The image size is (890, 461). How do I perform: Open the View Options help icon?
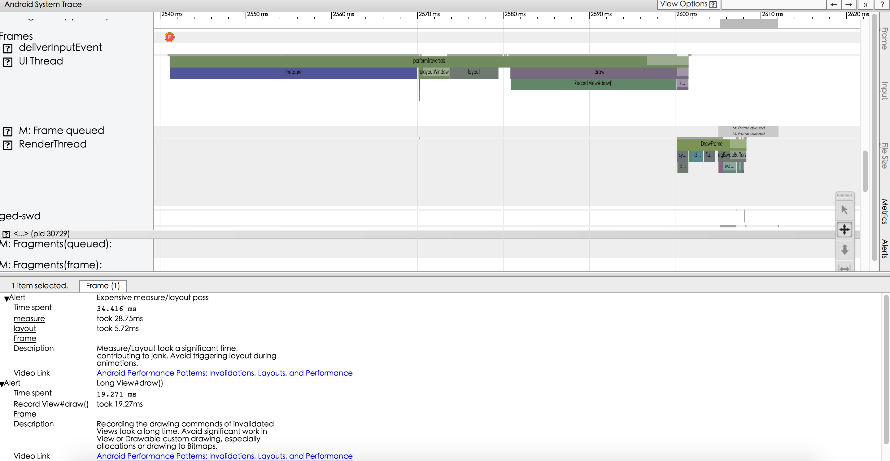tap(713, 5)
